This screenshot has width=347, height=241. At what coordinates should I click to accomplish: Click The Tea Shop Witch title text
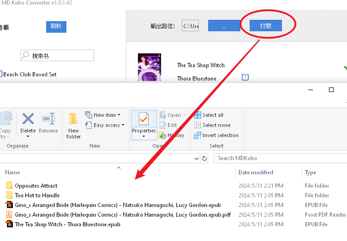(201, 65)
